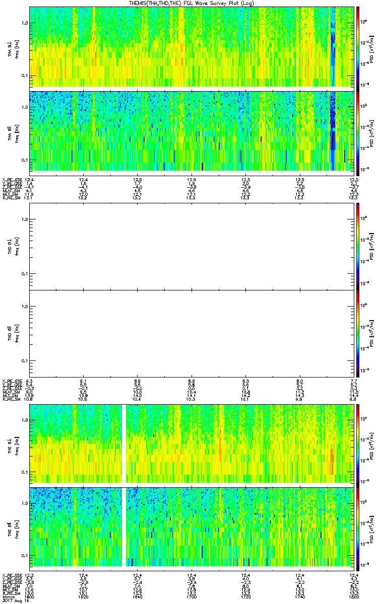
Task: Click the 1.0 frequency tick of THA B∥ panel
Action: coord(25,107)
